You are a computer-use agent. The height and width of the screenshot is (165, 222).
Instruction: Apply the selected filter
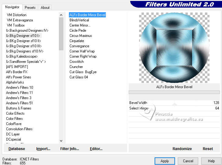(x=165, y=161)
